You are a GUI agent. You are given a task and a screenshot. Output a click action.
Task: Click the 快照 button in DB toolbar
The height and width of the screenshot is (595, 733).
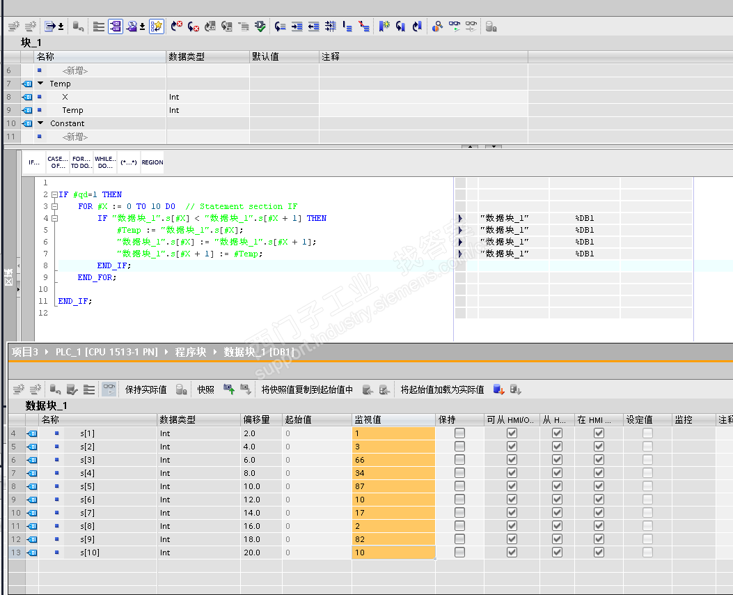tap(205, 389)
